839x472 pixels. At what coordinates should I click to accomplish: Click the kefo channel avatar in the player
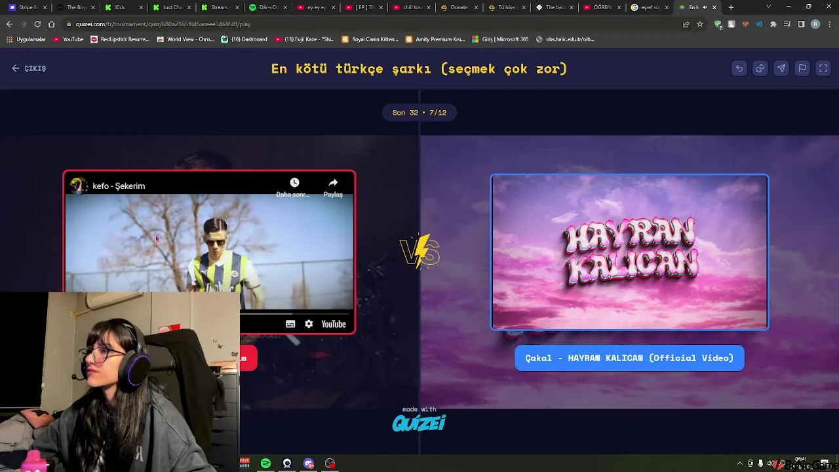point(79,186)
